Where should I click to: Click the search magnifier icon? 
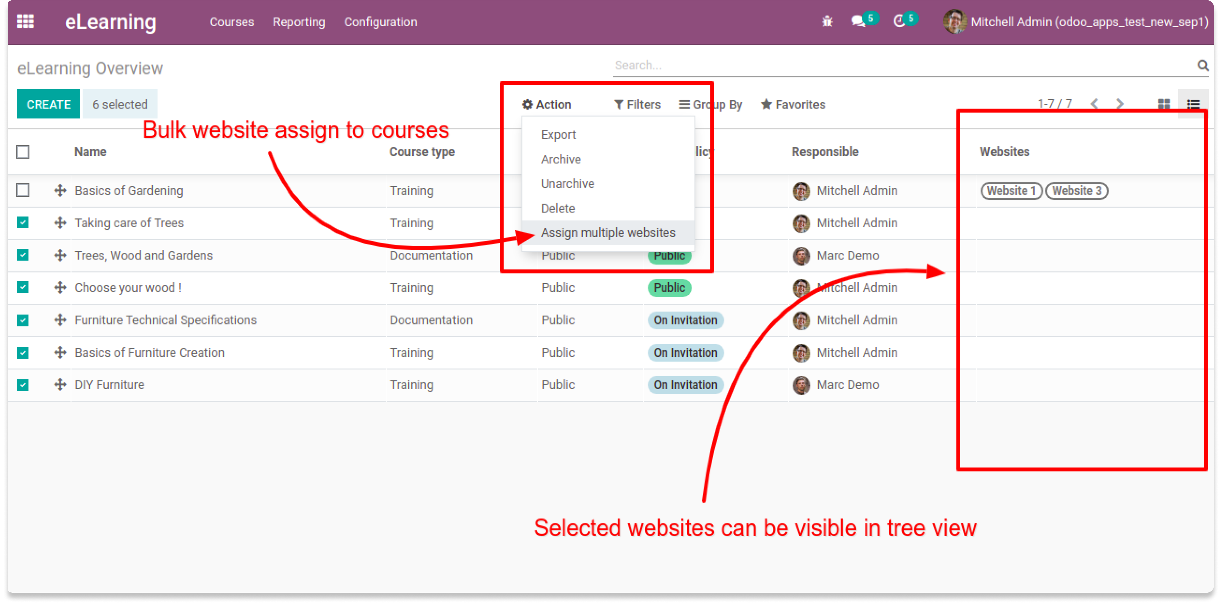[1202, 65]
